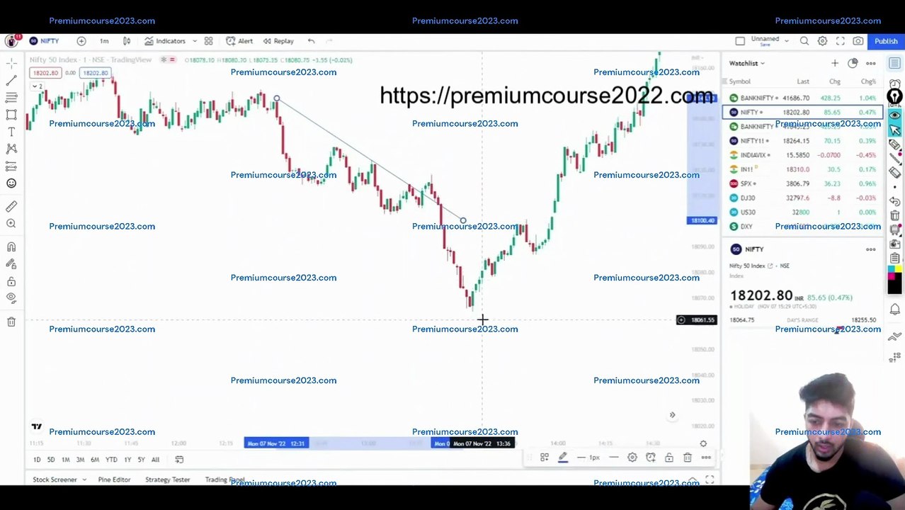Toggle magnet mode in left toolbar

pyautogui.click(x=11, y=246)
